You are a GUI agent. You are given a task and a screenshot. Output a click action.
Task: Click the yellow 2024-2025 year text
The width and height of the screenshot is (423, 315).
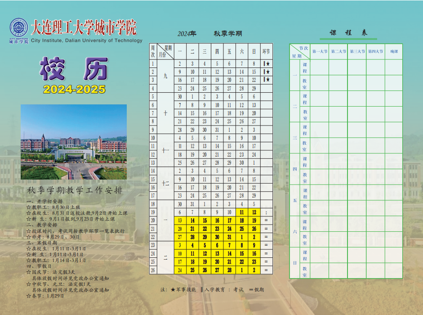coord(74,89)
